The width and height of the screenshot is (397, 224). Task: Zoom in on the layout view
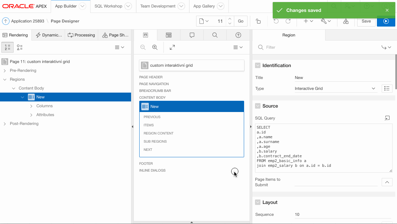pos(155,47)
